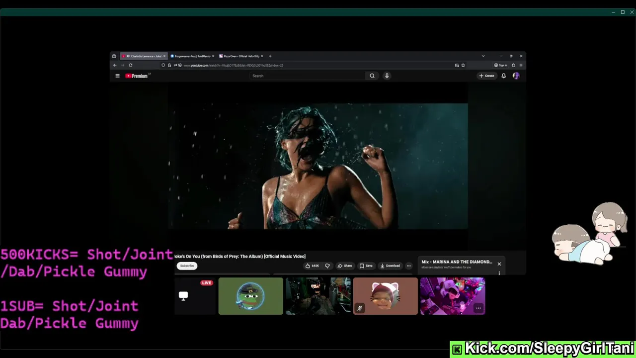
Task: Click the Mix - MARINA AND THE DIAMONDS title
Action: coord(457,262)
